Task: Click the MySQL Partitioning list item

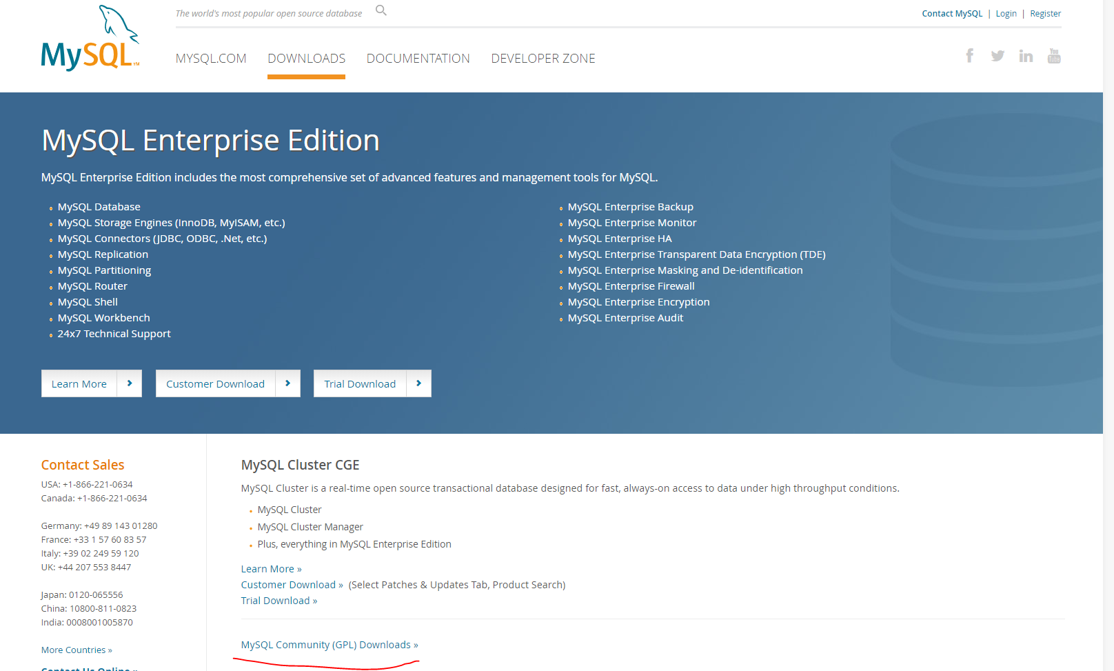Action: tap(104, 270)
